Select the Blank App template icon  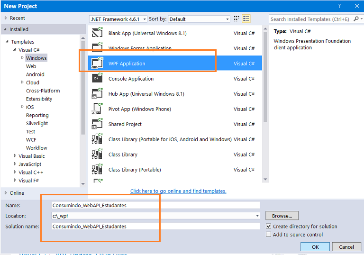tap(98, 33)
